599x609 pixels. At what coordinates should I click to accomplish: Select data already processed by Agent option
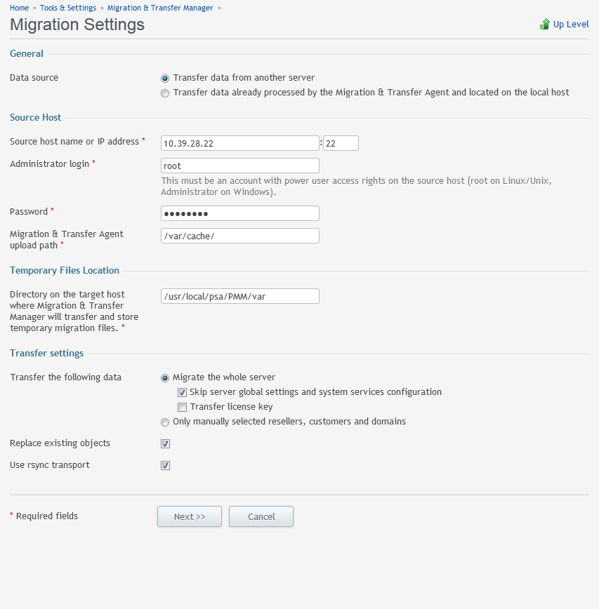pos(165,93)
